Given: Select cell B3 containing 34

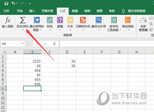Looking at the screenshot, I should click(32, 66).
